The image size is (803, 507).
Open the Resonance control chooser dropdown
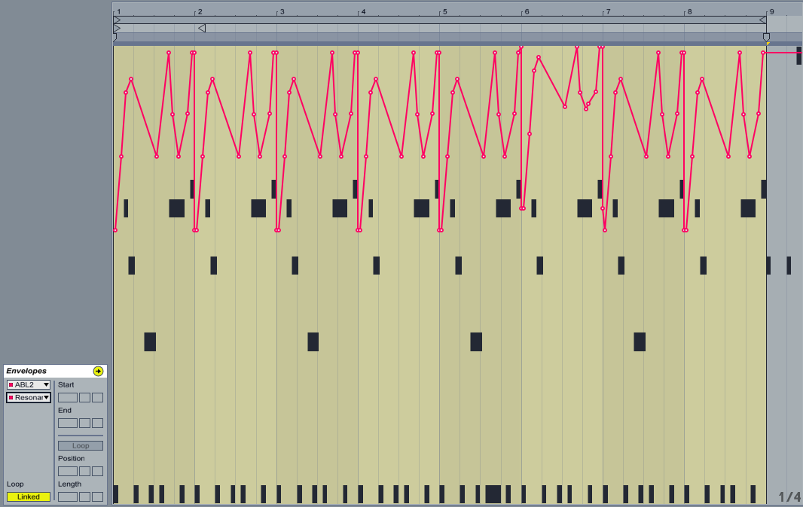(x=29, y=397)
